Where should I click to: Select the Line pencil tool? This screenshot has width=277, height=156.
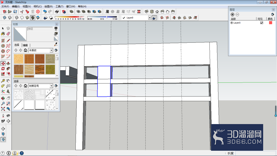[8, 41]
